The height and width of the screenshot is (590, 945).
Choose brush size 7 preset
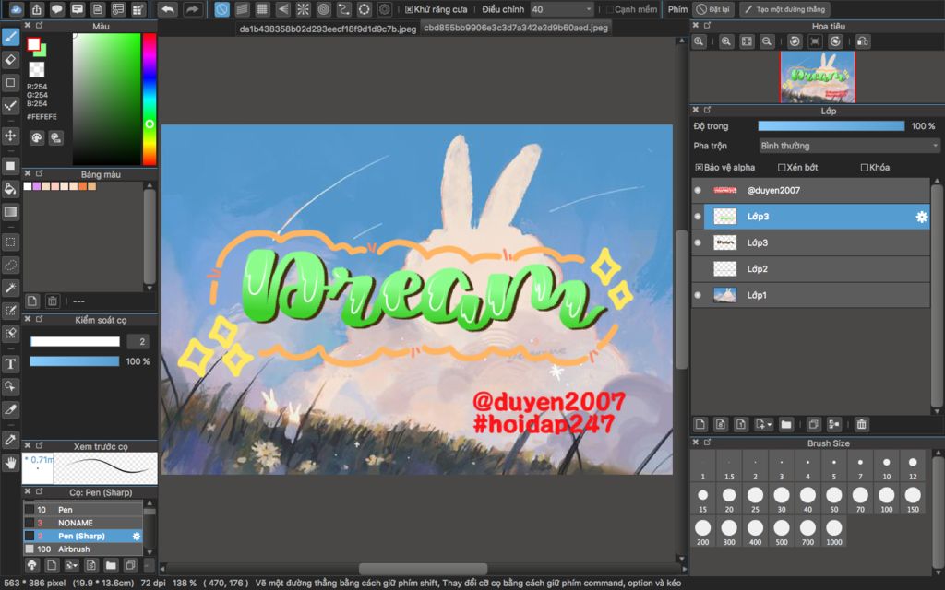[860, 466]
